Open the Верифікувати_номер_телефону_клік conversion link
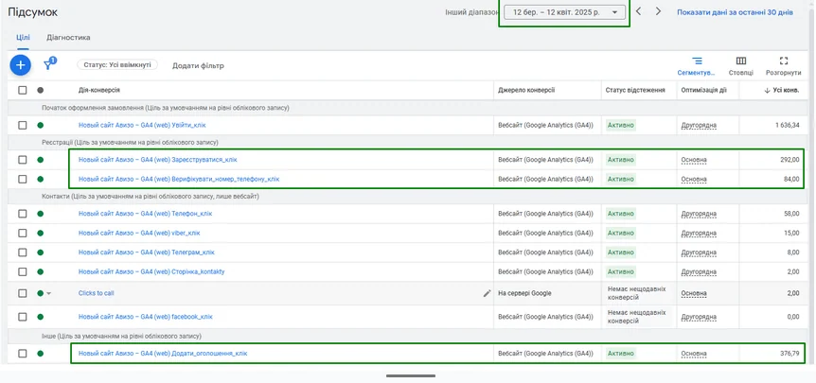The width and height of the screenshot is (816, 383). (x=179, y=179)
